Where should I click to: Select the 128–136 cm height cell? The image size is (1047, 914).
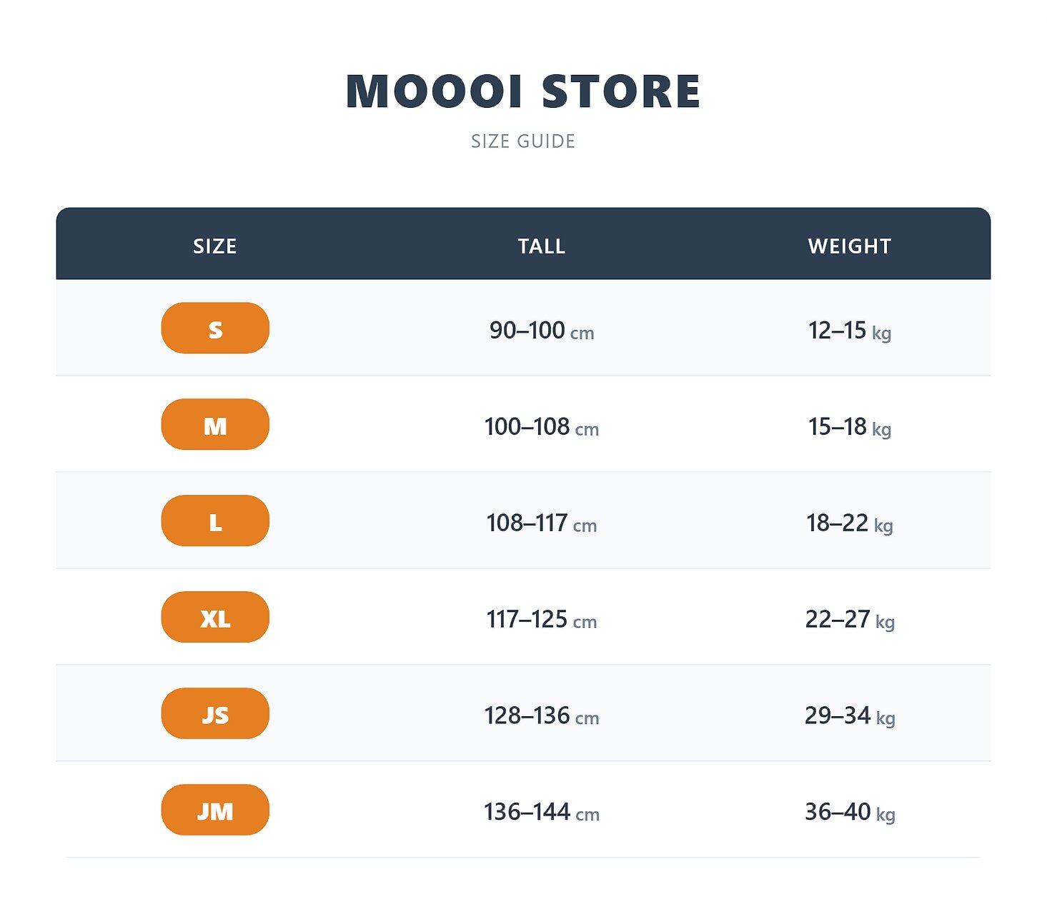(x=542, y=715)
